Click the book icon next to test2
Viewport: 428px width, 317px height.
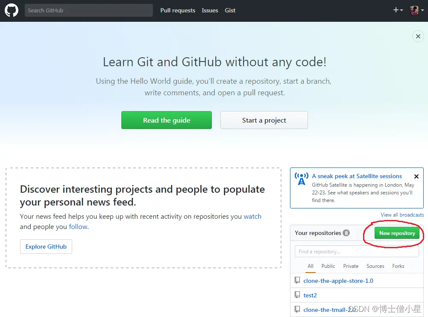coord(297,295)
